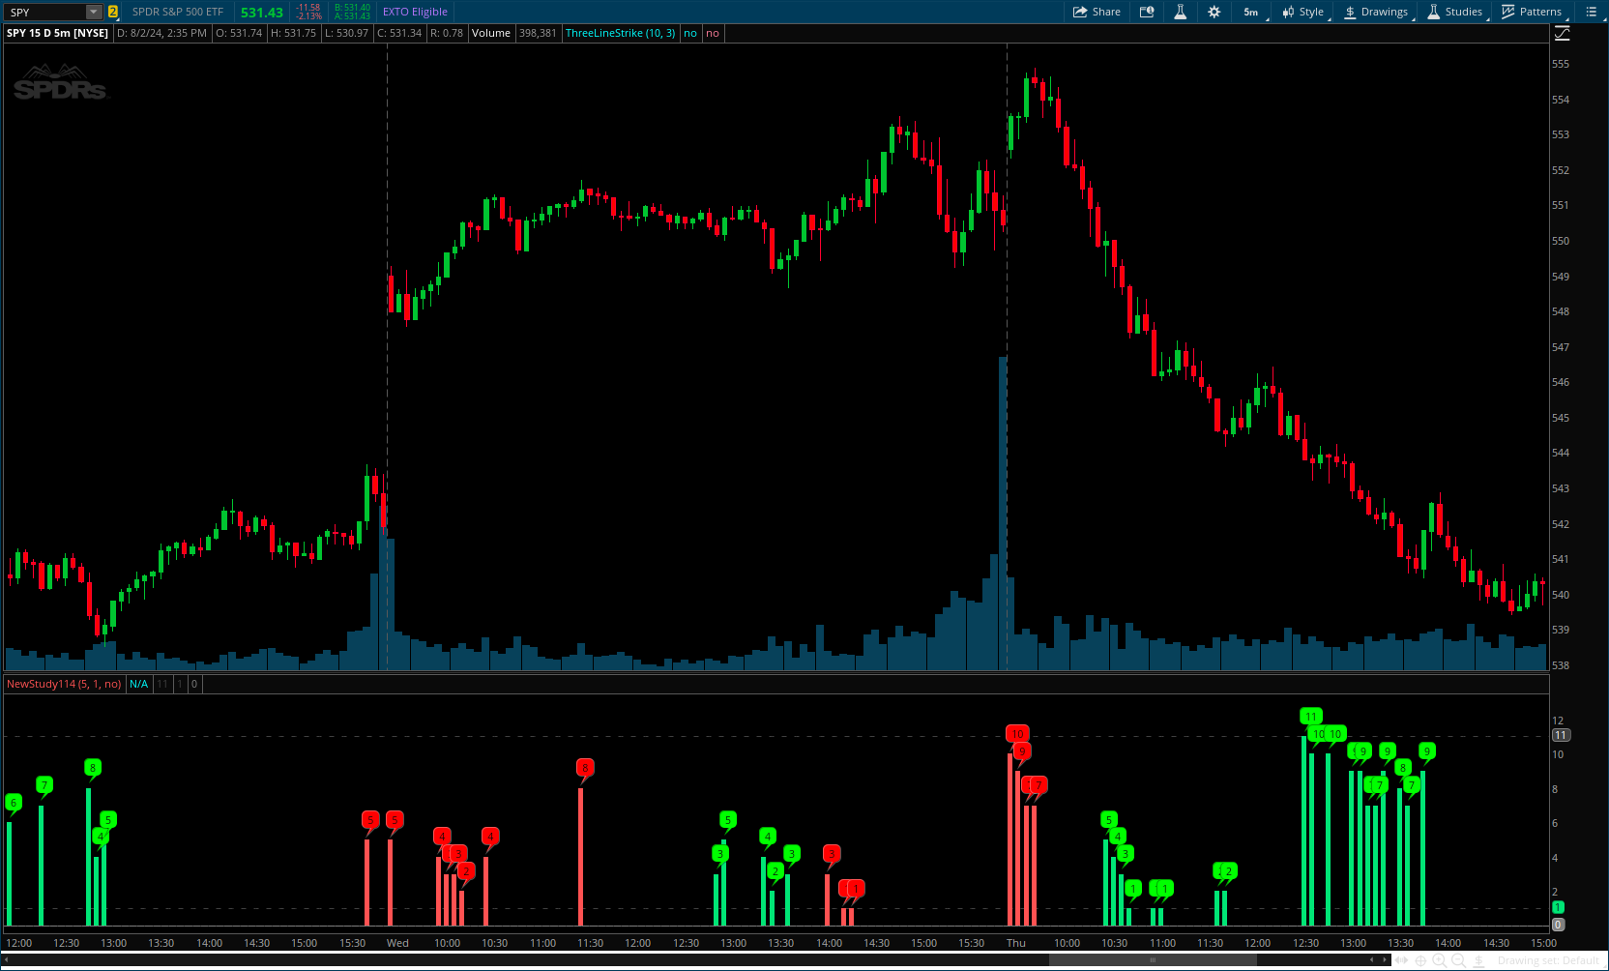This screenshot has width=1609, height=971.
Task: Click the Wed date label on time axis
Action: point(397,943)
